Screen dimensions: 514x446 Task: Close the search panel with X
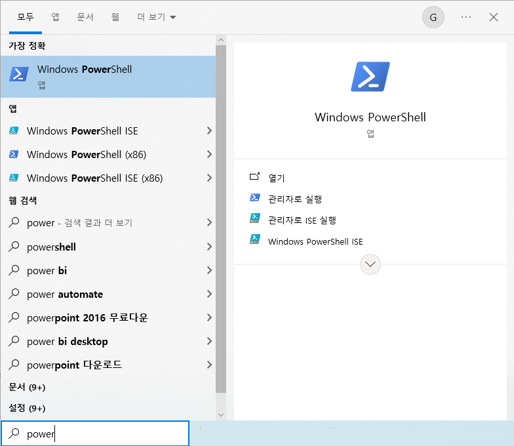(x=493, y=17)
